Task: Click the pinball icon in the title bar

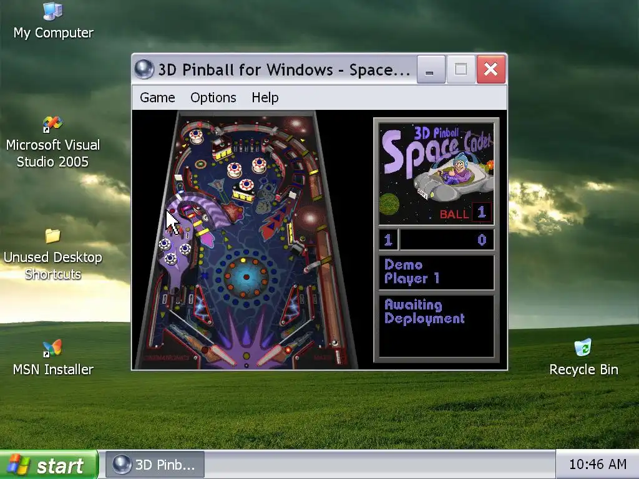Action: pos(144,69)
